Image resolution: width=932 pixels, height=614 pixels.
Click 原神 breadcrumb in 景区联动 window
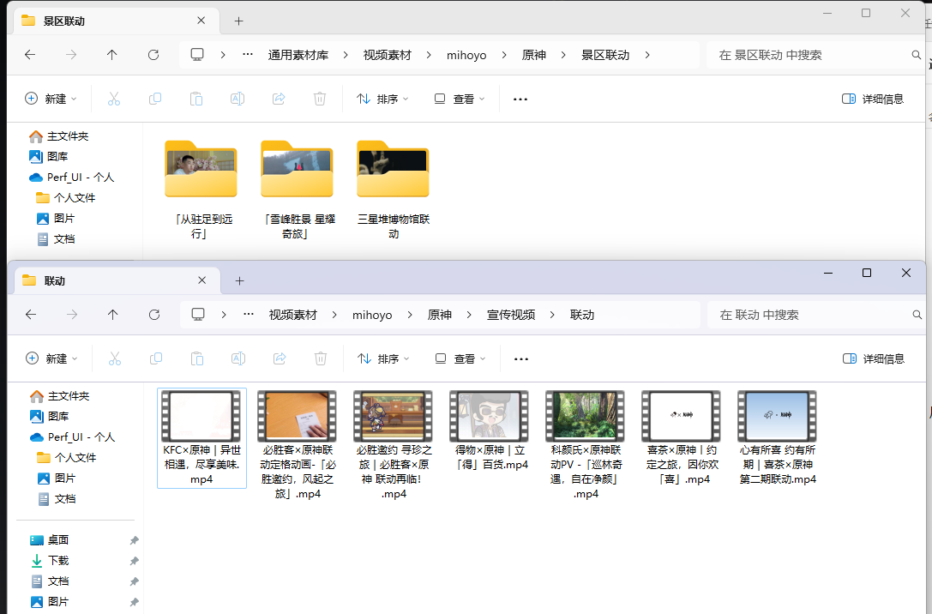pyautogui.click(x=534, y=55)
